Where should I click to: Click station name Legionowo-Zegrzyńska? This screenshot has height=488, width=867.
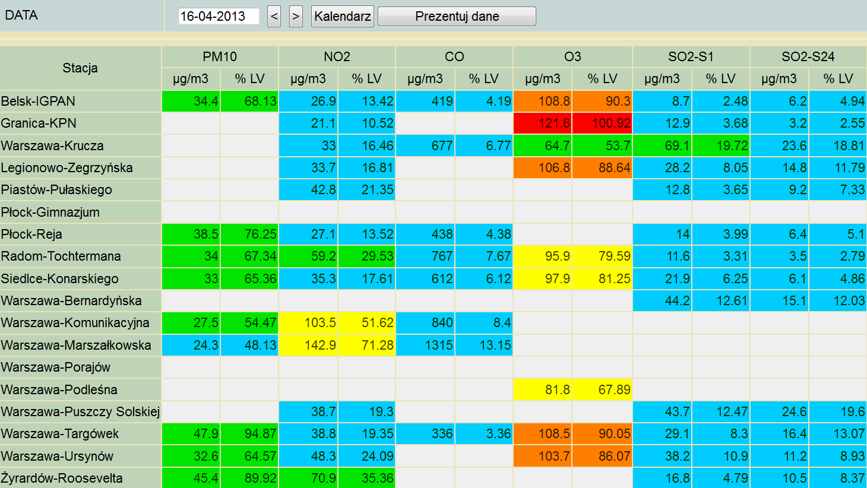click(x=67, y=167)
